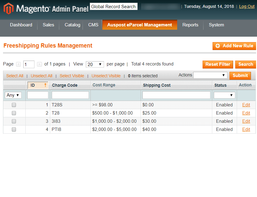This screenshot has width=257, height=197.
Task: Sort by Shipping Cost column
Action: click(x=157, y=85)
